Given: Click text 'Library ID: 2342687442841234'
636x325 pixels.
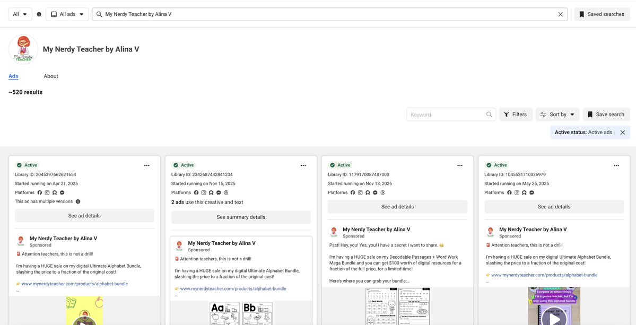Looking at the screenshot, I should click(x=202, y=174).
